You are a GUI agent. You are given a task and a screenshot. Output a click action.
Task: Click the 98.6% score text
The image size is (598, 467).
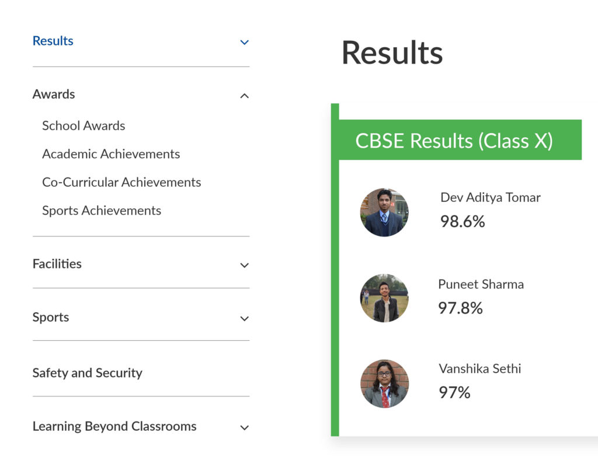click(x=463, y=221)
